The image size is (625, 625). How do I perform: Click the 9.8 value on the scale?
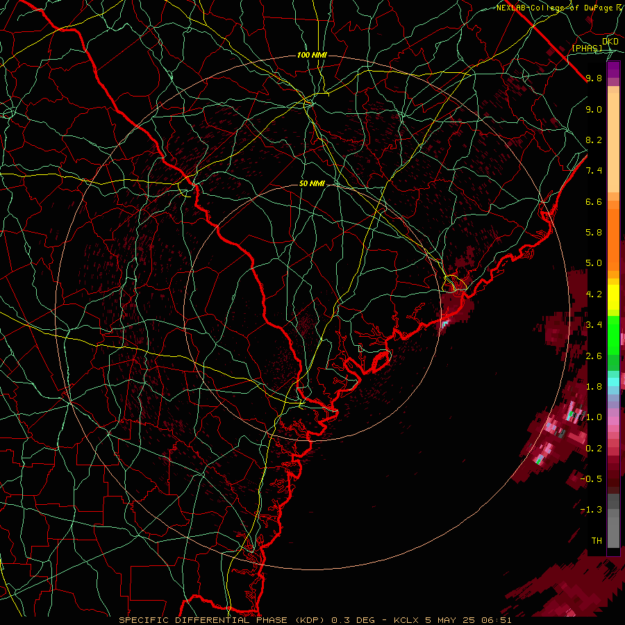(594, 78)
